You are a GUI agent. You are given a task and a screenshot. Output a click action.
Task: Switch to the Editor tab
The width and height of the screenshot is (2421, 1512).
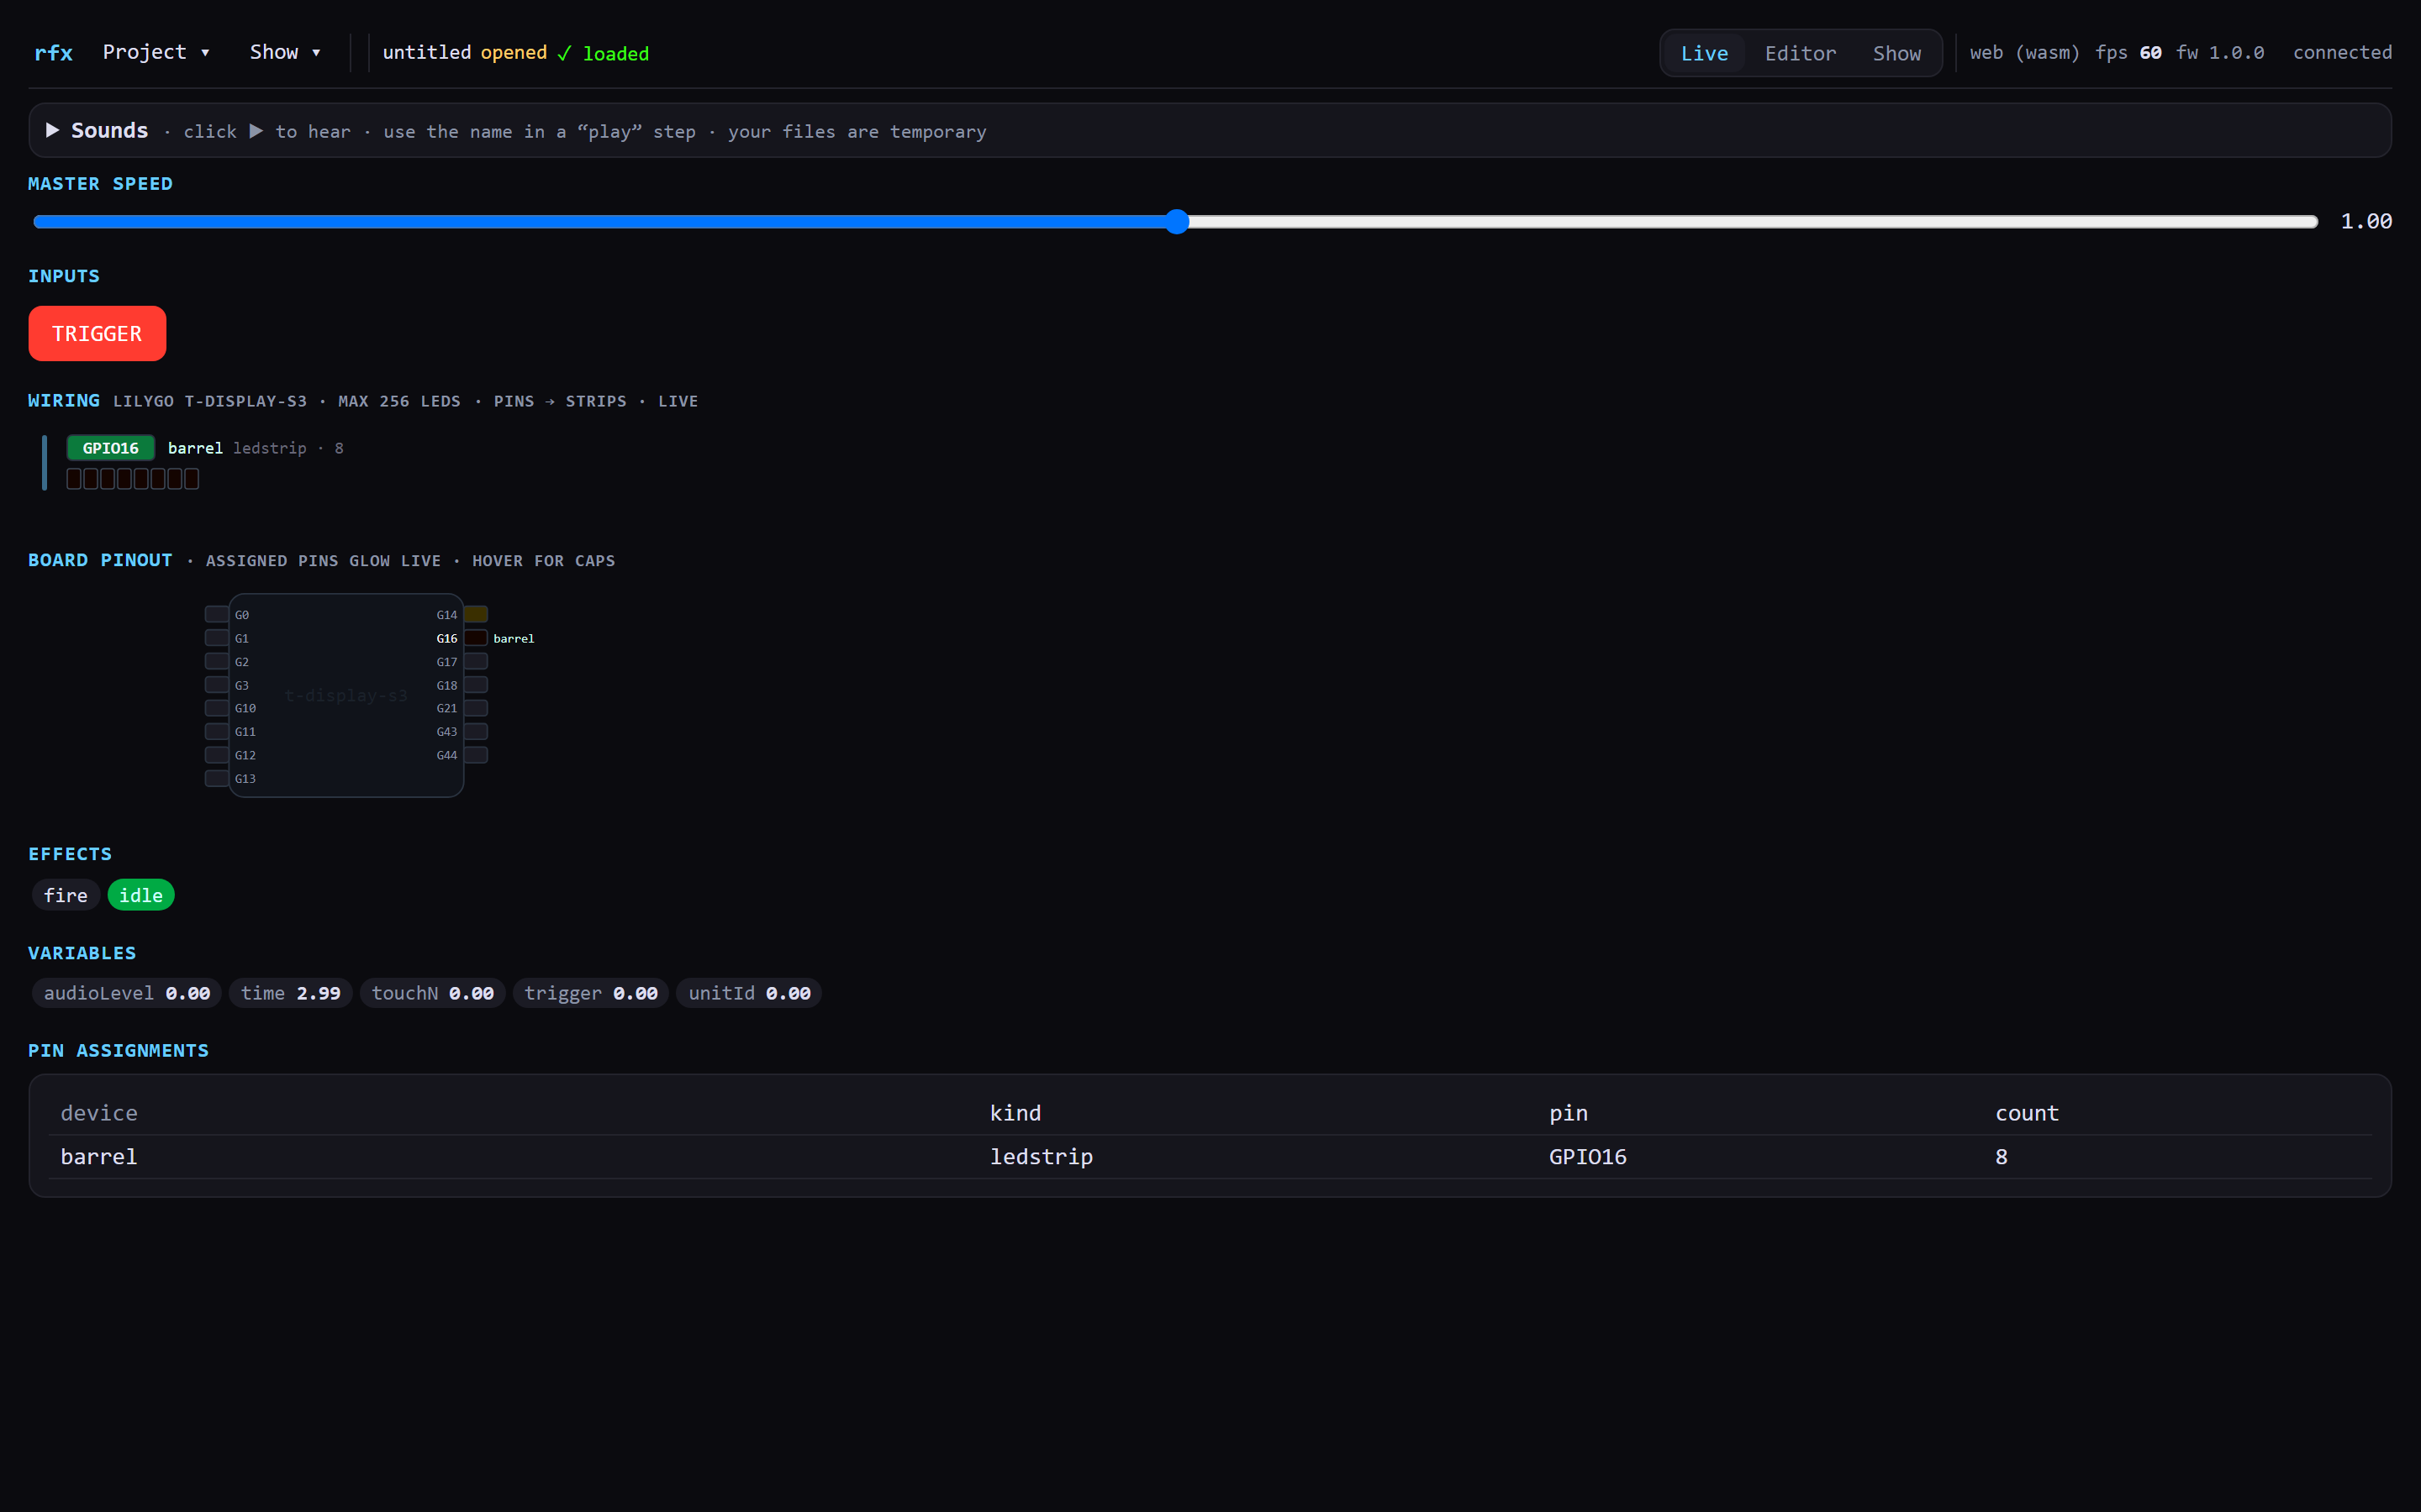point(1800,53)
